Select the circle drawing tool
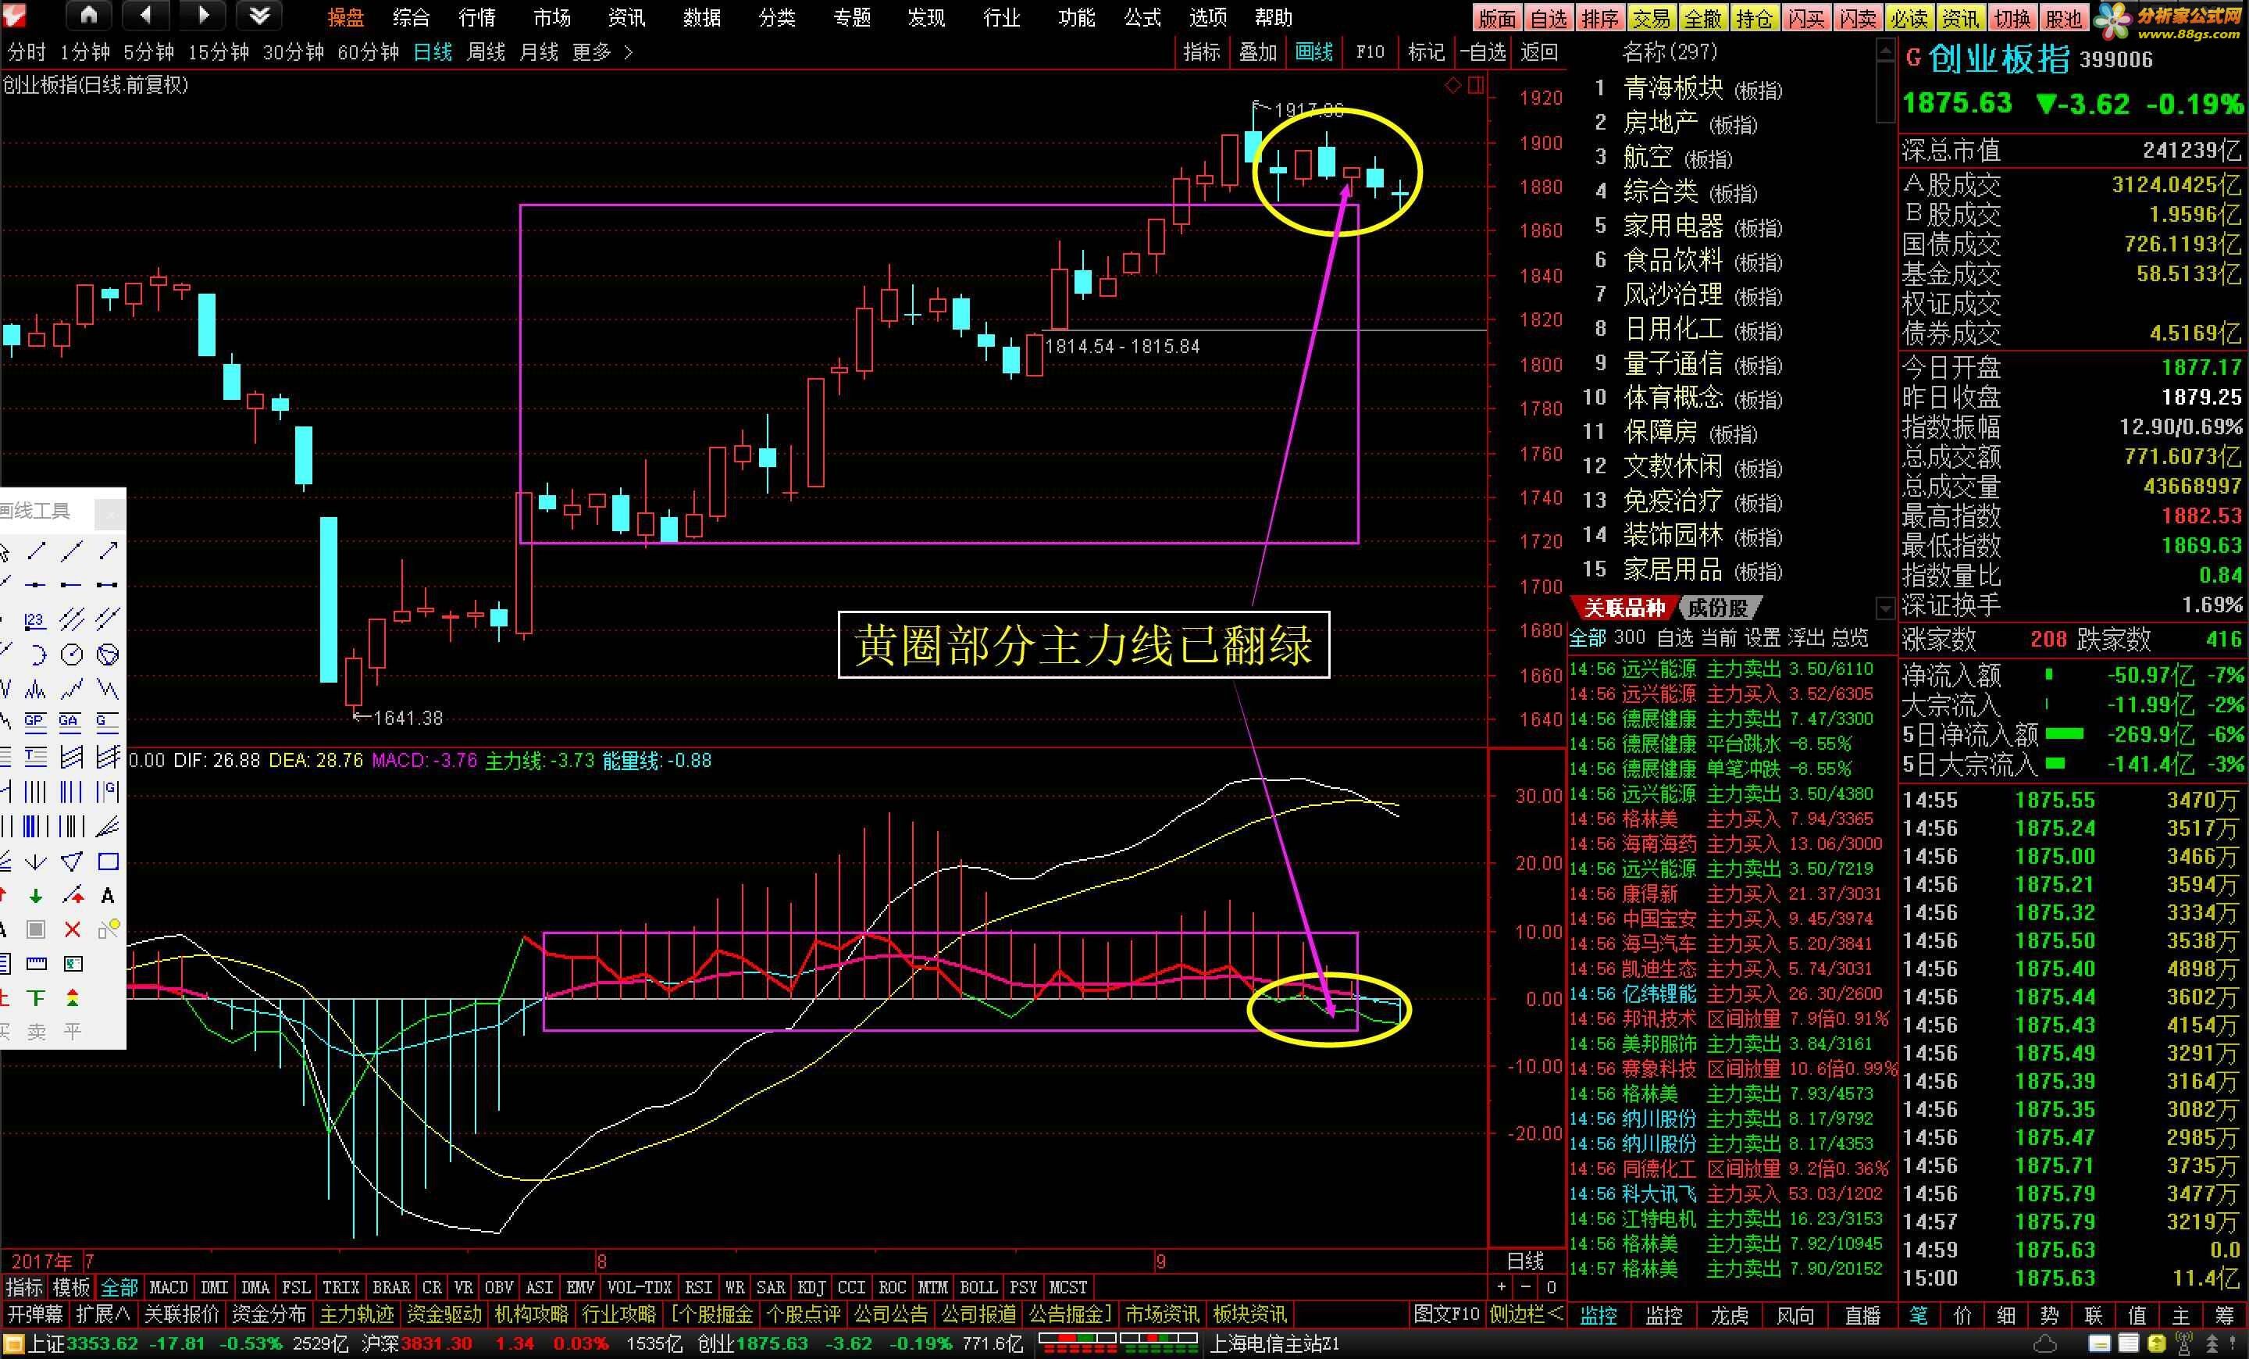Image resolution: width=2249 pixels, height=1359 pixels. click(72, 655)
